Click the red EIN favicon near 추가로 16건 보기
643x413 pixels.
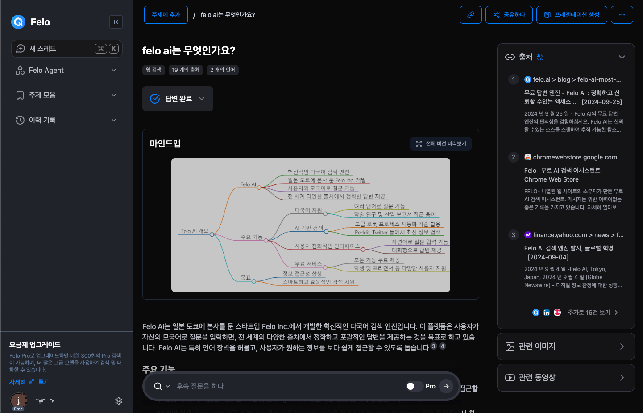[x=557, y=313]
